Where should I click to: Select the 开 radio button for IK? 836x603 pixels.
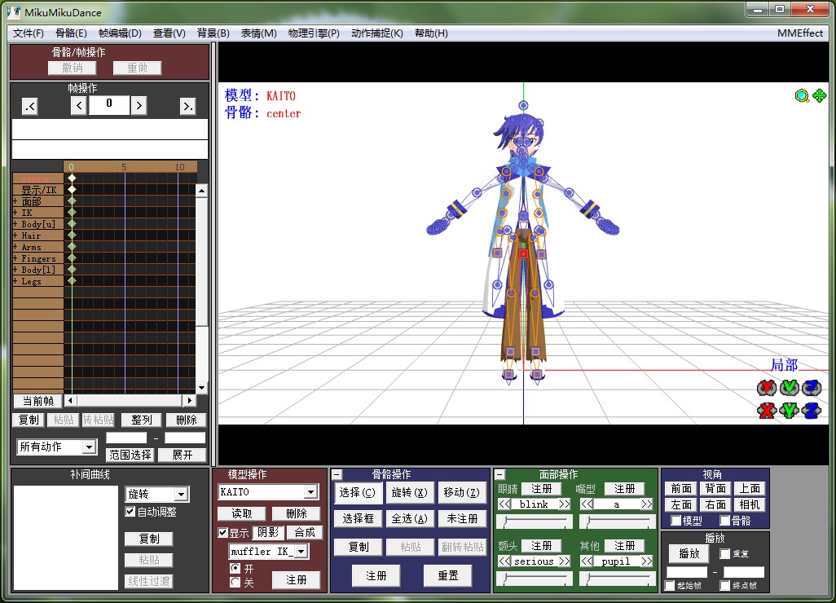(235, 568)
